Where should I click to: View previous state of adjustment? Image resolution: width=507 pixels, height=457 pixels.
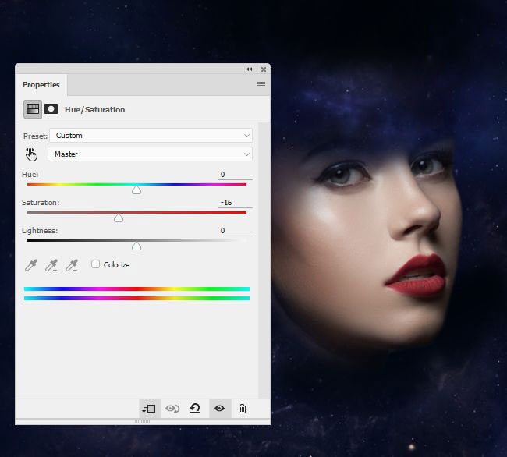pyautogui.click(x=172, y=409)
